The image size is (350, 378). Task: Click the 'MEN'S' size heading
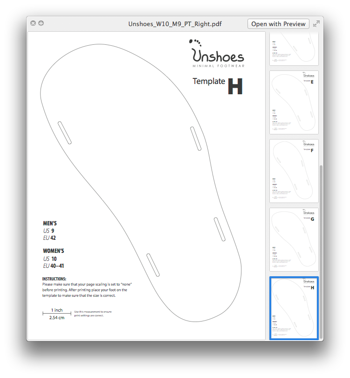tap(50, 223)
